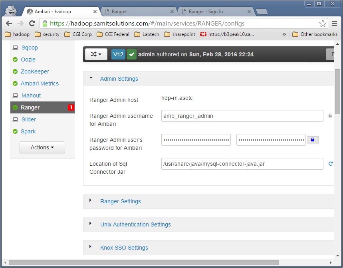
Task: Click the Location of Sql Connector Jar input field
Action: pyautogui.click(x=243, y=163)
